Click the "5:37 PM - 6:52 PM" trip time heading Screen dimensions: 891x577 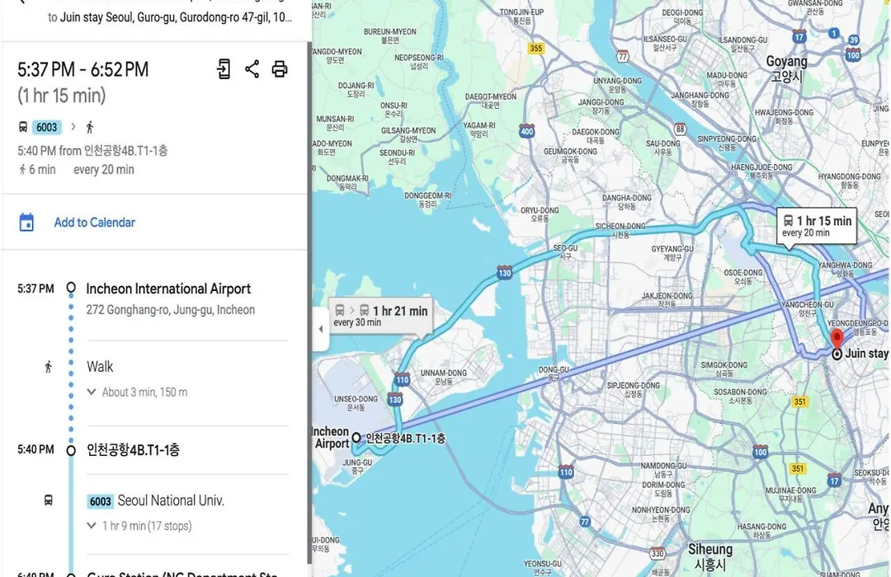(83, 70)
